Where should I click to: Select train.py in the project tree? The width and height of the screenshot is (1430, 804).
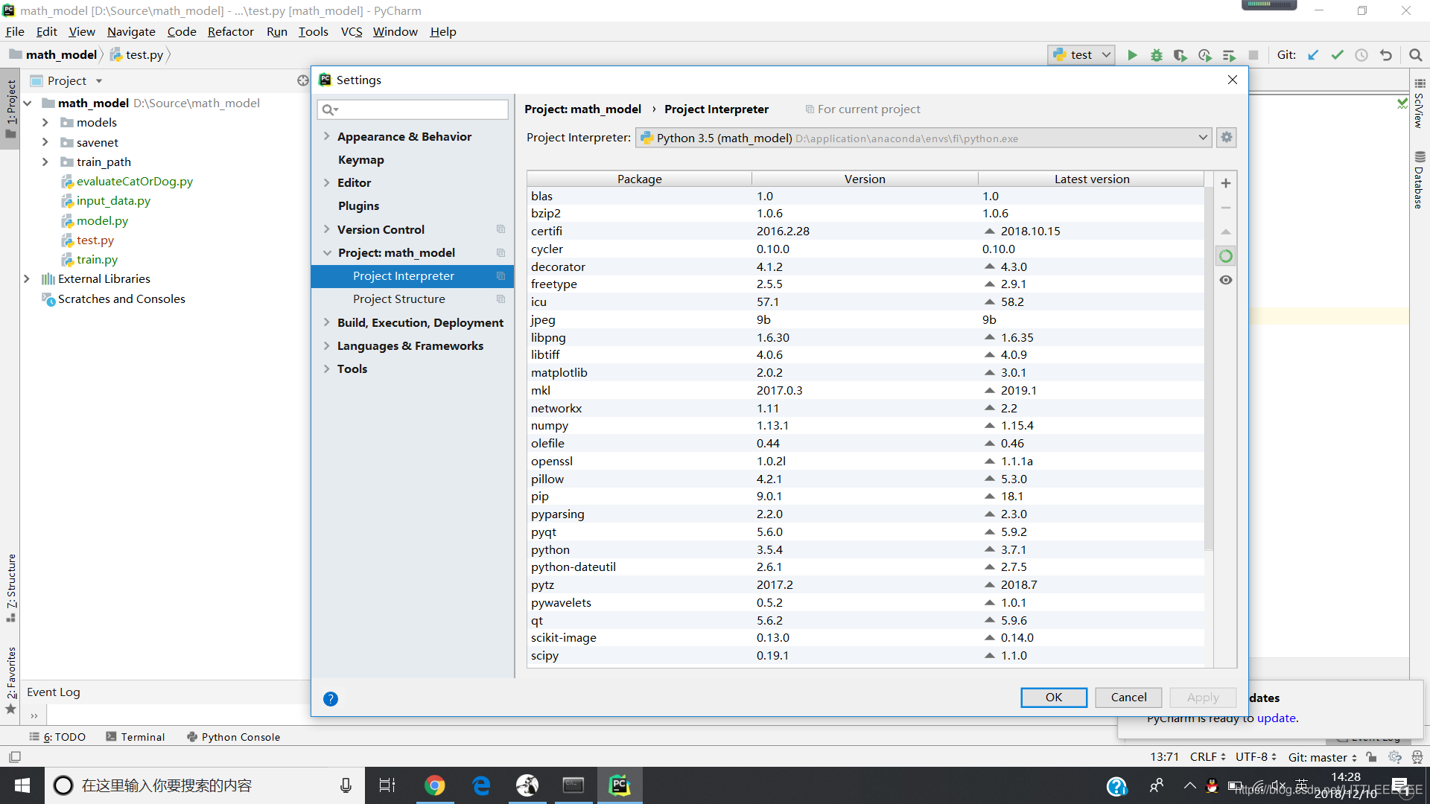pyautogui.click(x=97, y=260)
